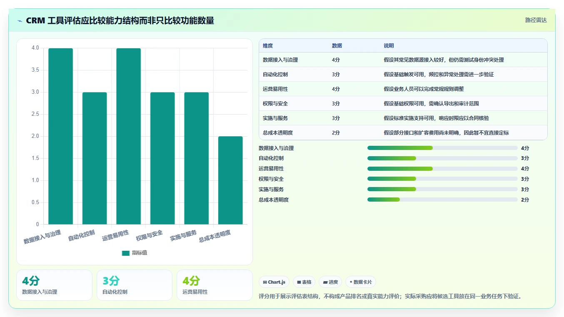Click the 总成本透明度 x-axis label under the chart
The image size is (564, 317).
point(215,236)
